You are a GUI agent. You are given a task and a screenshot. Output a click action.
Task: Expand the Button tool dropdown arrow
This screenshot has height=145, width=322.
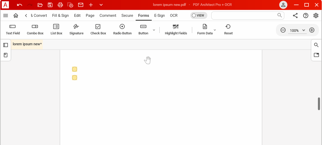coord(154,30)
